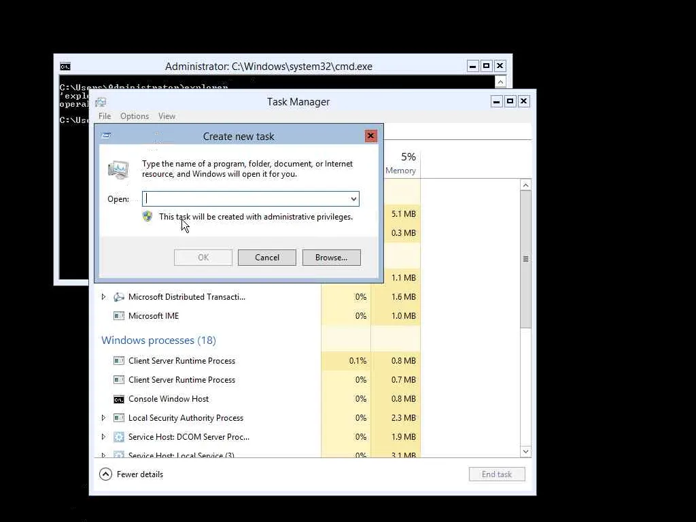Click the grayed OK button
Viewport: 696px width, 522px height.
pos(203,258)
